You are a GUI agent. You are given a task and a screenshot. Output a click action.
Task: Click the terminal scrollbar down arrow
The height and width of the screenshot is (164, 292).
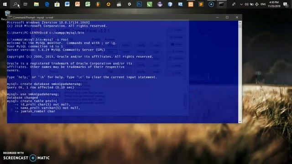coord(240,122)
